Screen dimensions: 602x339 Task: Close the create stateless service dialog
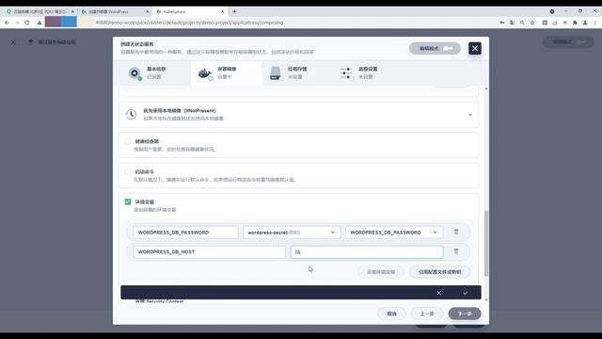474,48
